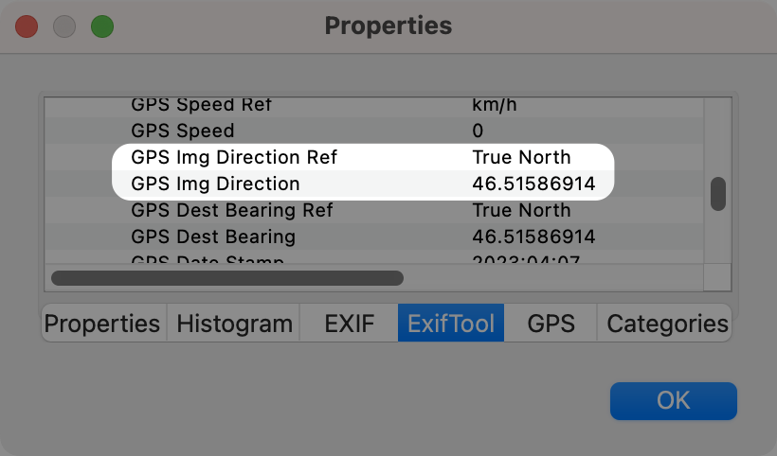
Task: Open the Categories tab
Action: [667, 324]
